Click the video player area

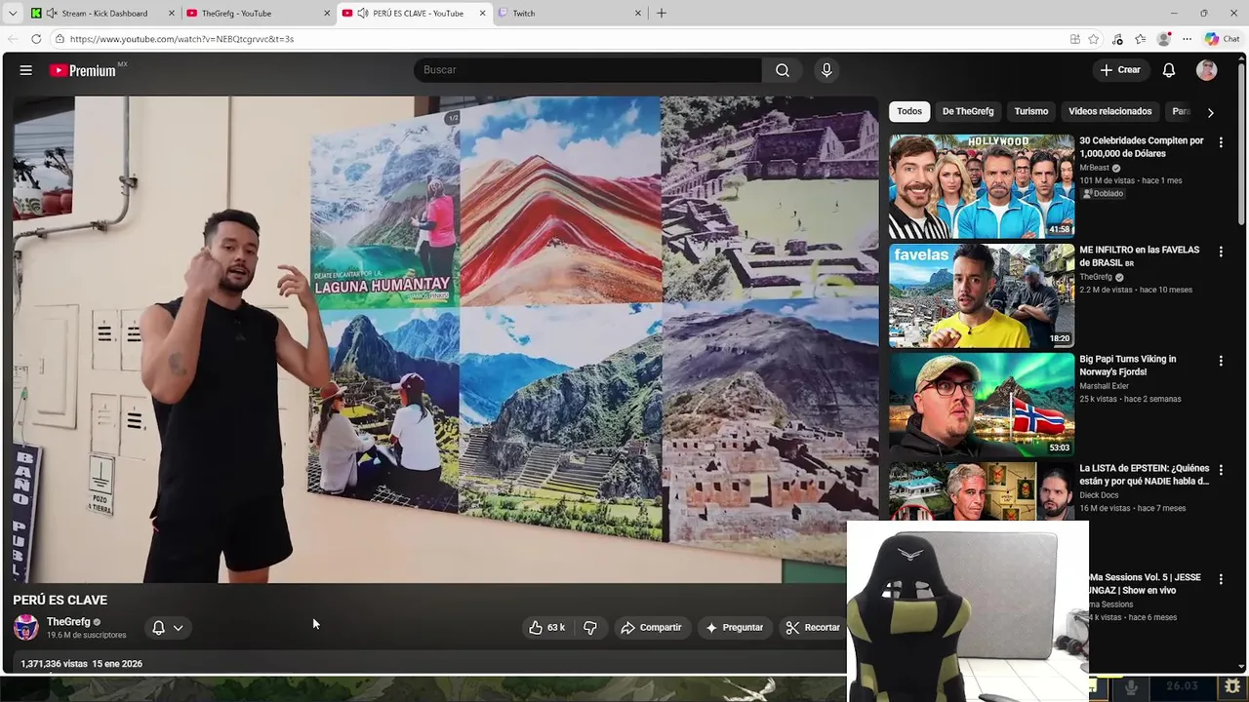tap(446, 338)
